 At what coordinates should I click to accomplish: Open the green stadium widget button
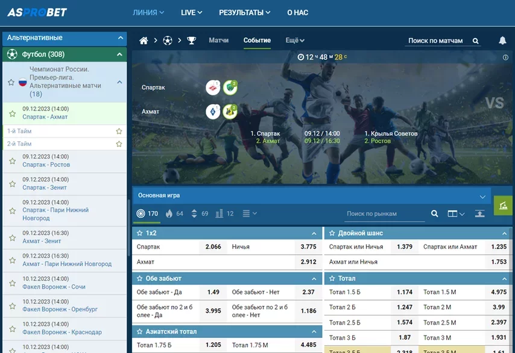coord(503,206)
